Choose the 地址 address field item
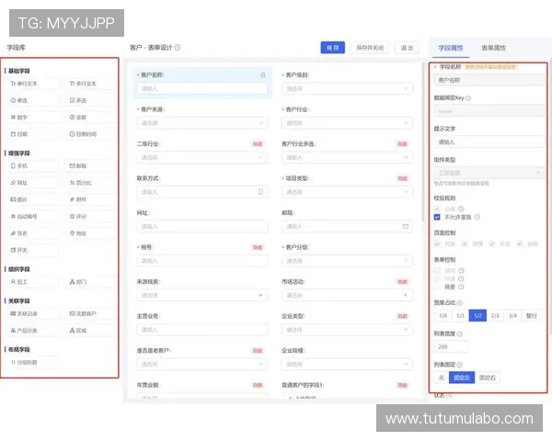 [x=92, y=233]
